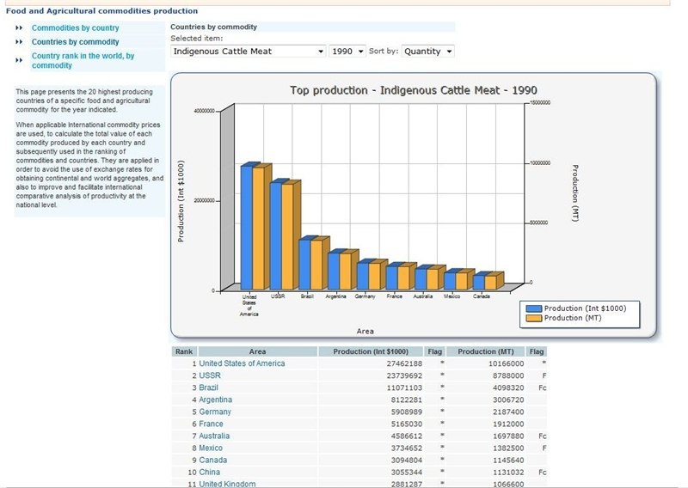Image resolution: width=688 pixels, height=488 pixels.
Task: Click the arrow icon beside Countries by commodity
Action: [19, 42]
